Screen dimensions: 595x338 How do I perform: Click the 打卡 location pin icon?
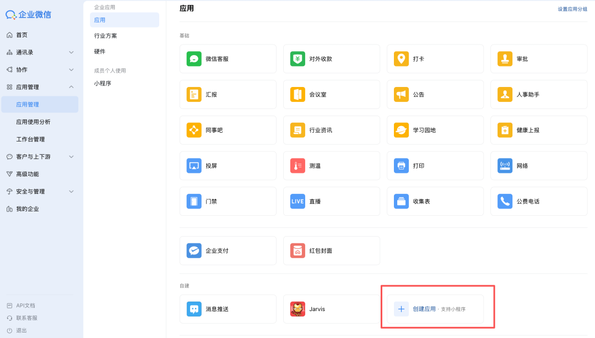pos(401,59)
